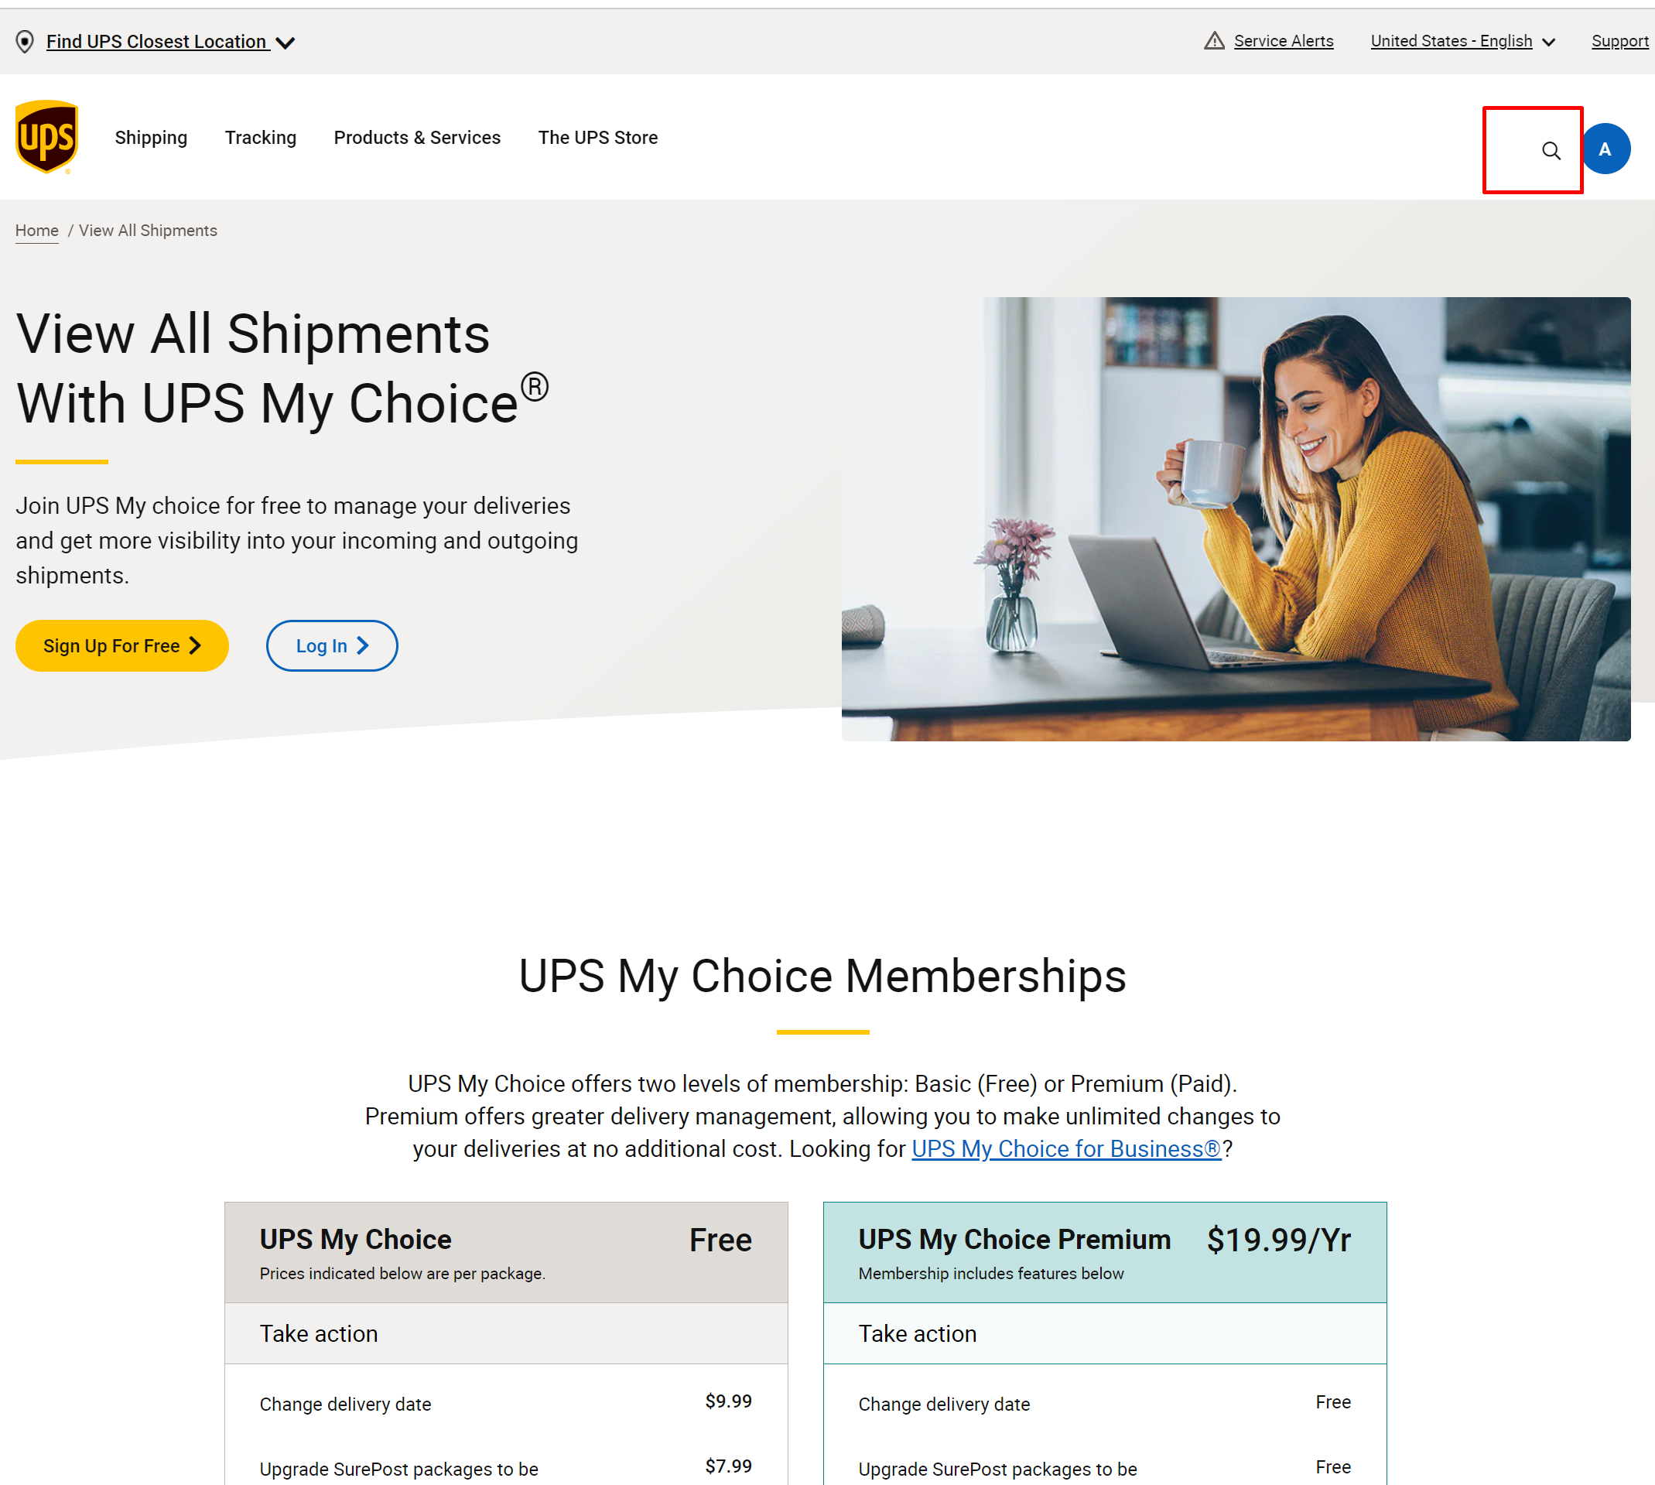Click the location pin icon
The image size is (1655, 1485).
point(26,42)
